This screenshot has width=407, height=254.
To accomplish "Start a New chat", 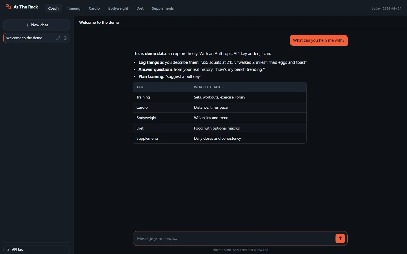I will [37, 25].
